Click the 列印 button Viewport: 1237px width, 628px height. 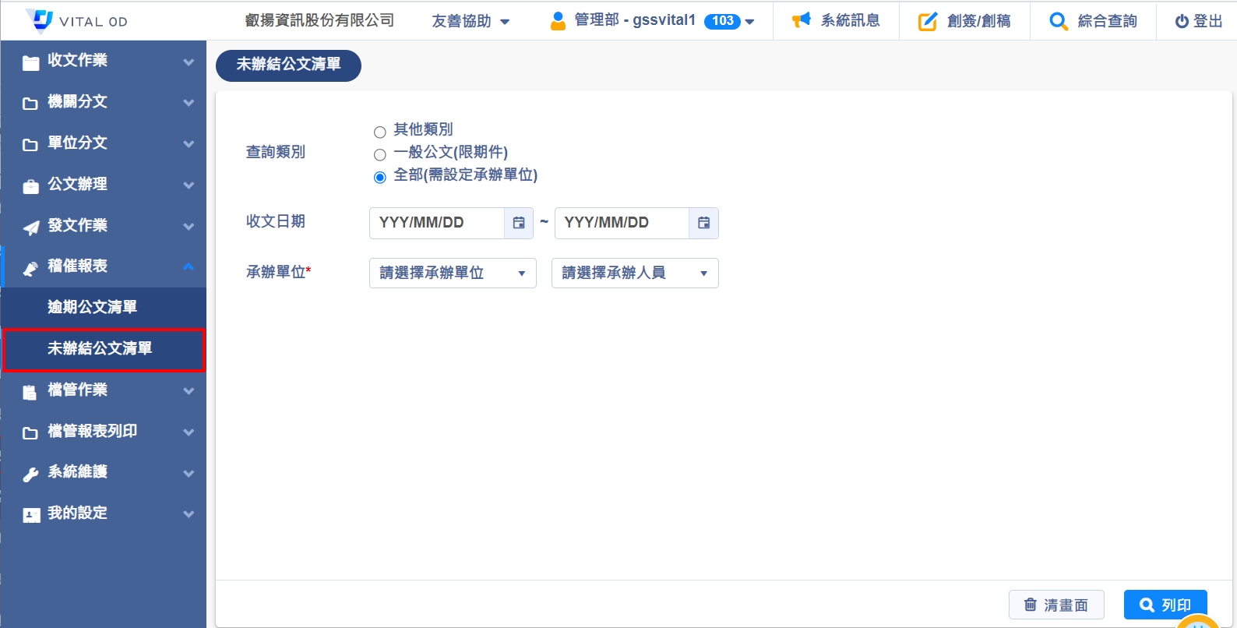click(x=1165, y=605)
